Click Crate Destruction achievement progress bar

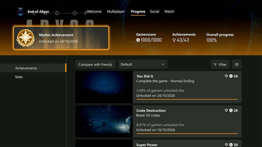pos(187,134)
